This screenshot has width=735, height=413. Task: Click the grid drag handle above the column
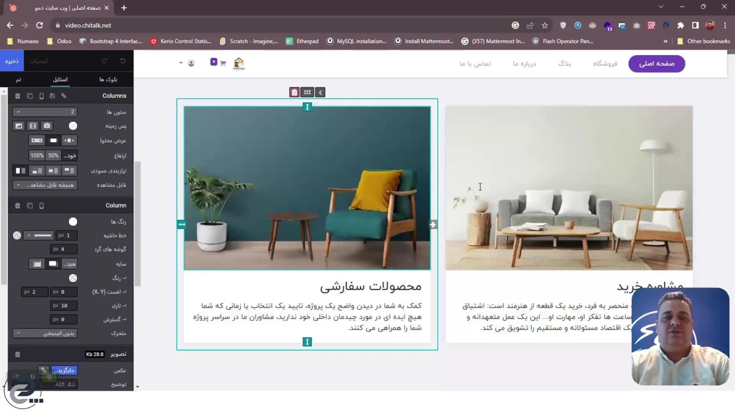pos(307,92)
